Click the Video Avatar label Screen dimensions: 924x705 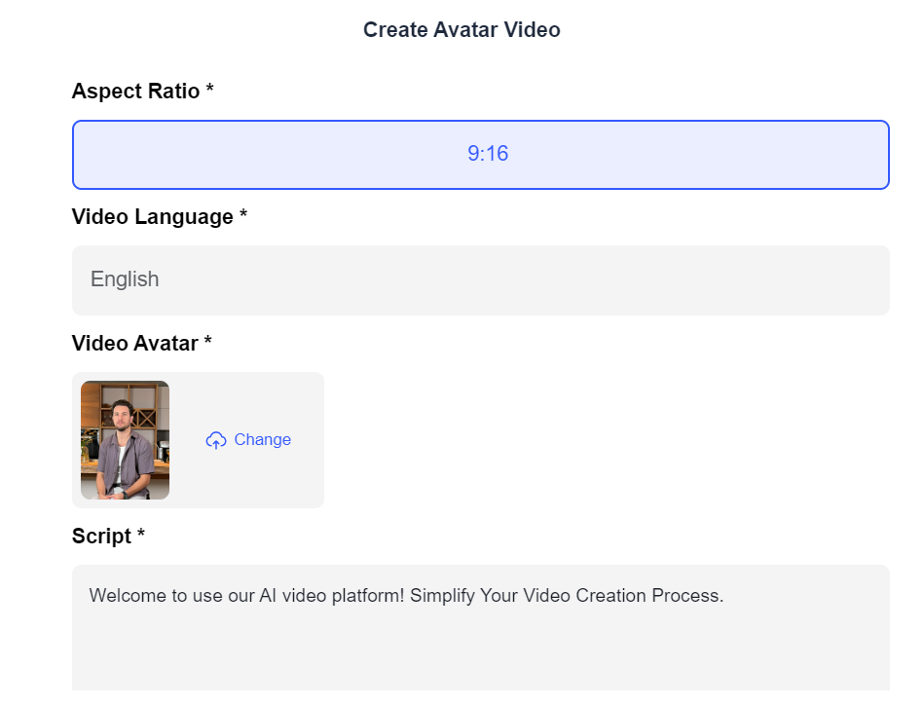click(141, 343)
